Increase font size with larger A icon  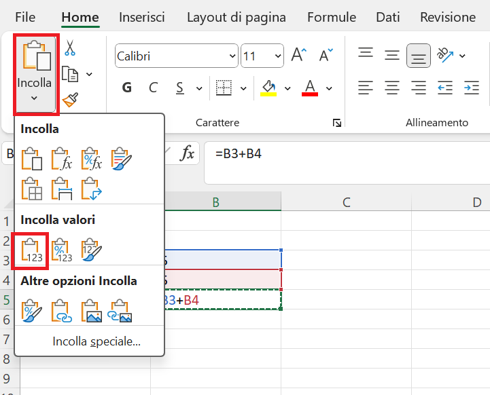pyautogui.click(x=299, y=56)
